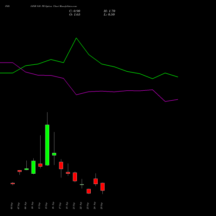This screenshot has width=216, height=216.
Task: Click the 08 Sep date label
Action: 25,206
